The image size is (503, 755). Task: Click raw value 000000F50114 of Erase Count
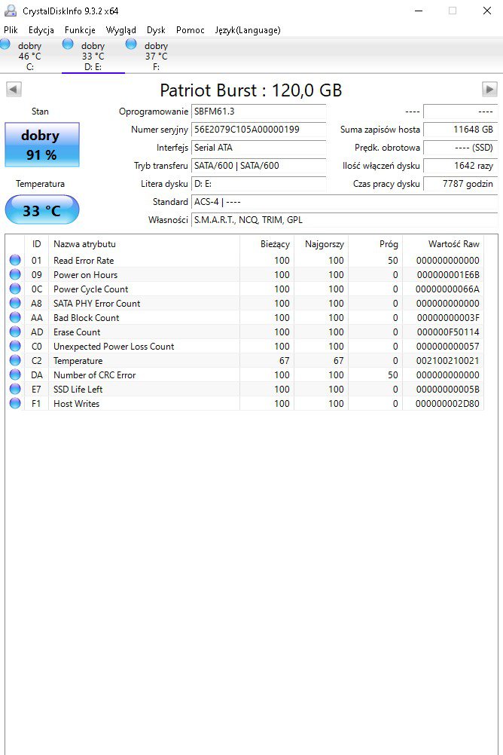pyautogui.click(x=447, y=332)
